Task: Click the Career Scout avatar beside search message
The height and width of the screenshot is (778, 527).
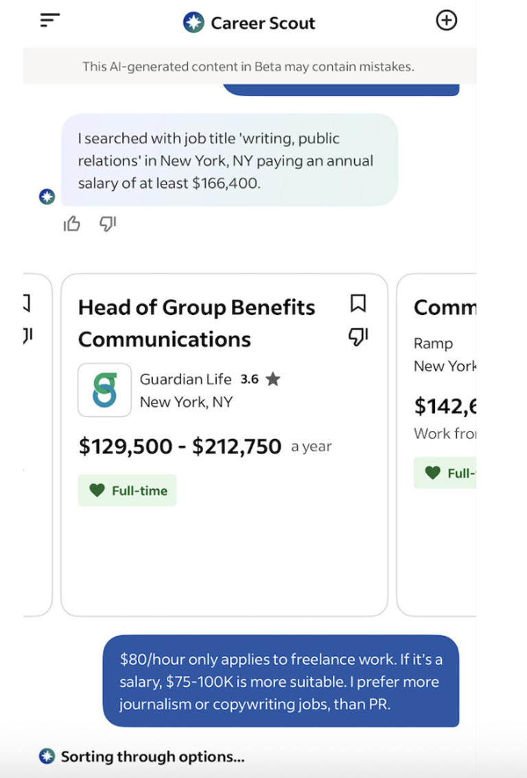Action: click(x=47, y=198)
